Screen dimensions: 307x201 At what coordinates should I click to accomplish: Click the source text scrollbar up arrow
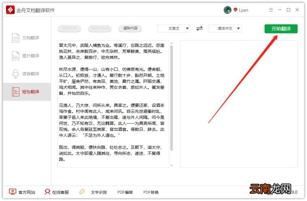point(172,43)
